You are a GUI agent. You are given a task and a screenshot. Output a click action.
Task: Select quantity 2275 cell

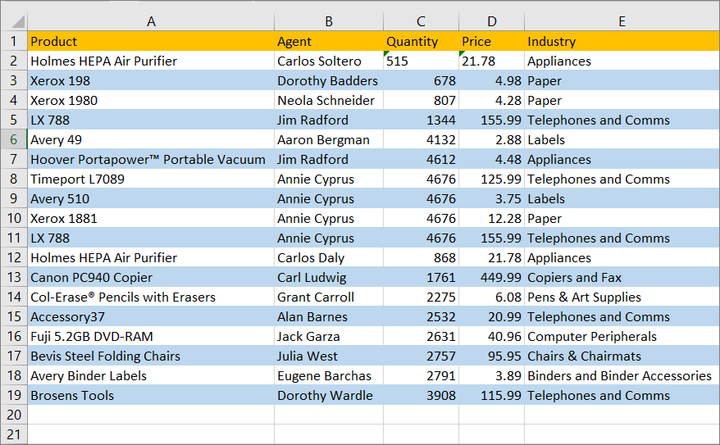tap(421, 297)
